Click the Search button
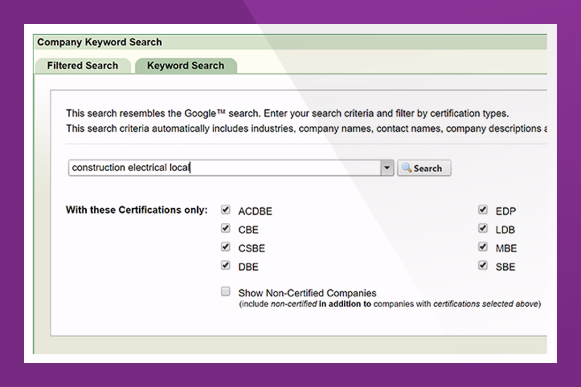Screen dimensions: 581x387 [x=424, y=168]
